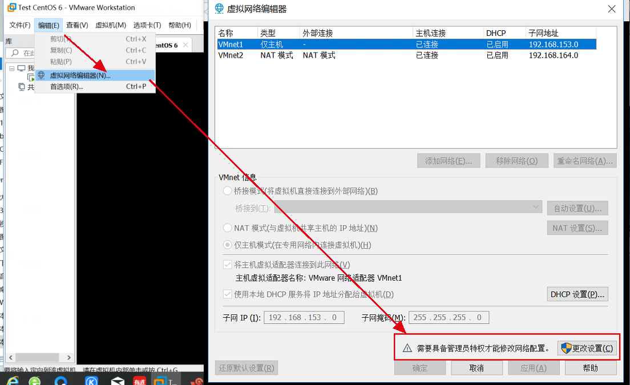Click the 自动设置(U) button
Screen dimensions: 630x385
point(577,208)
